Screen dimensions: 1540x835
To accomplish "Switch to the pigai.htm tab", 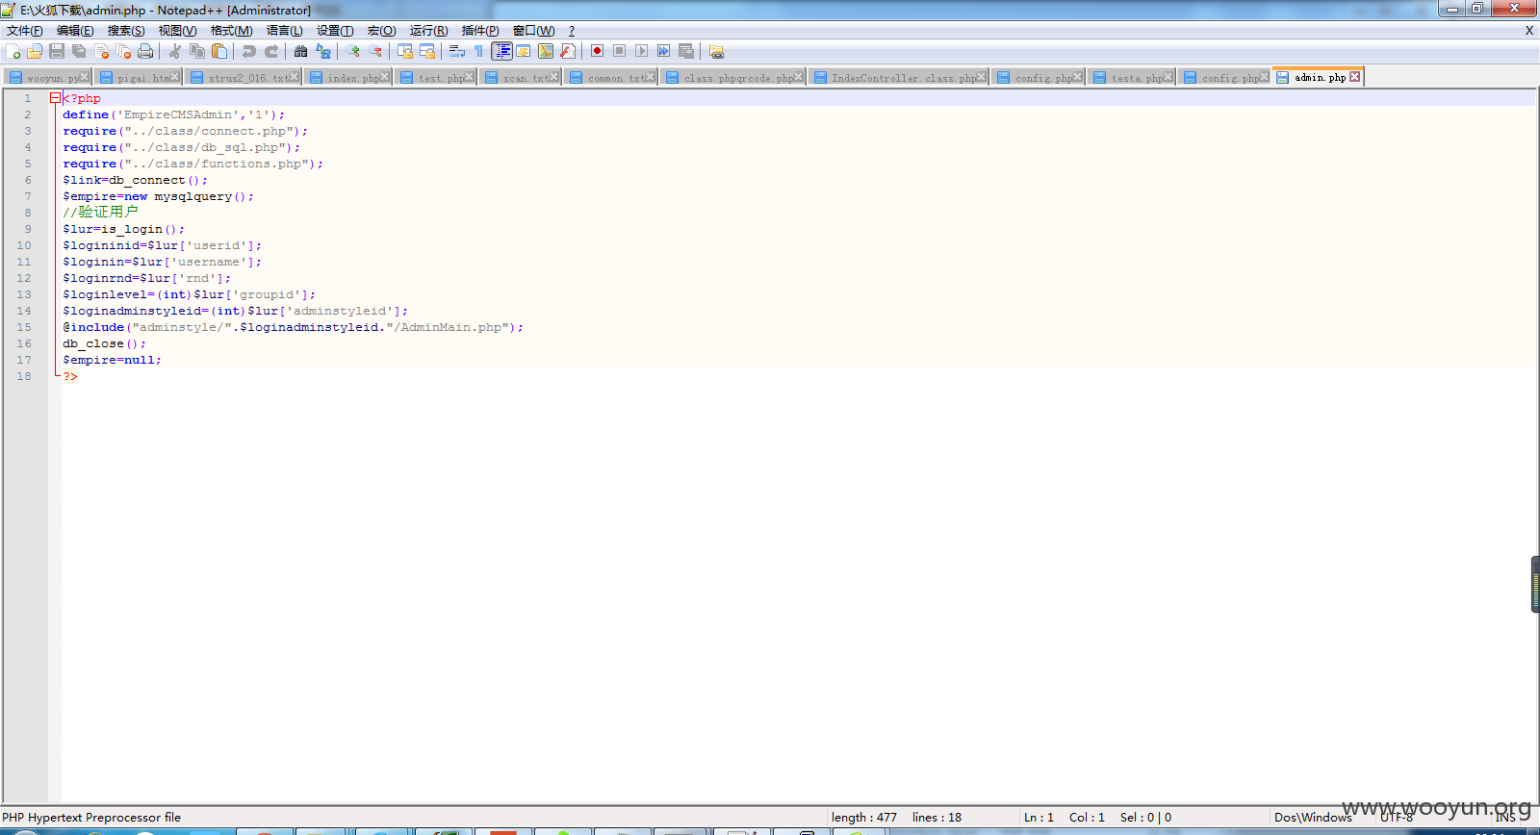I will tap(138, 78).
